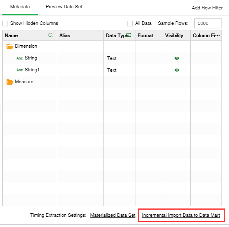Click the Abc icon next to String1

point(20,70)
